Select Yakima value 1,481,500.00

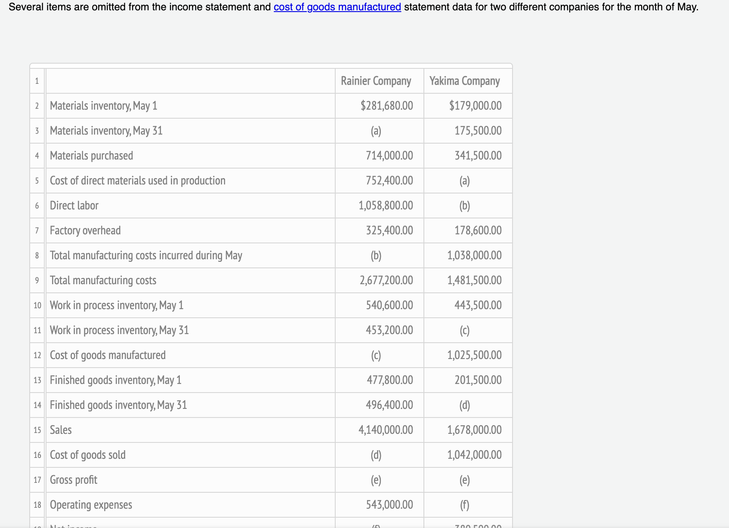pos(475,280)
